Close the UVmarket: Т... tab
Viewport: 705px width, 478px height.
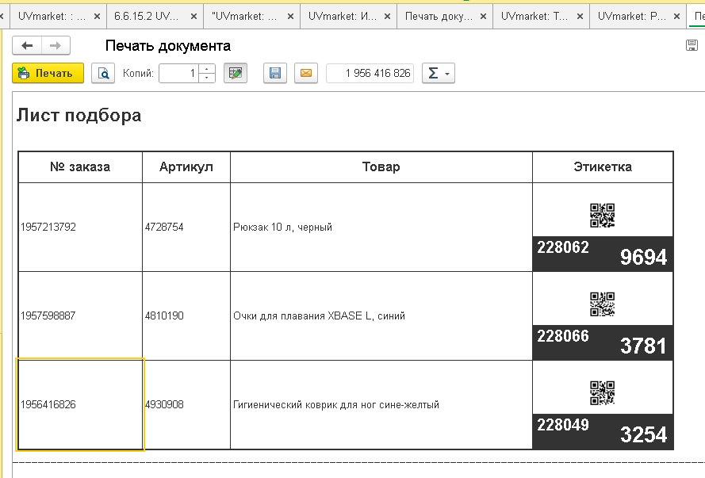580,17
